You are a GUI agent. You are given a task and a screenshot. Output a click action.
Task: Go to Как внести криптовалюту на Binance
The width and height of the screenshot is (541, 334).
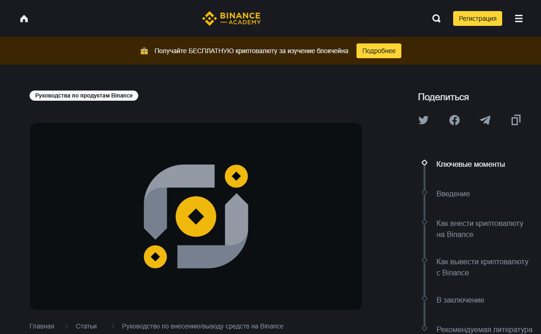480,229
